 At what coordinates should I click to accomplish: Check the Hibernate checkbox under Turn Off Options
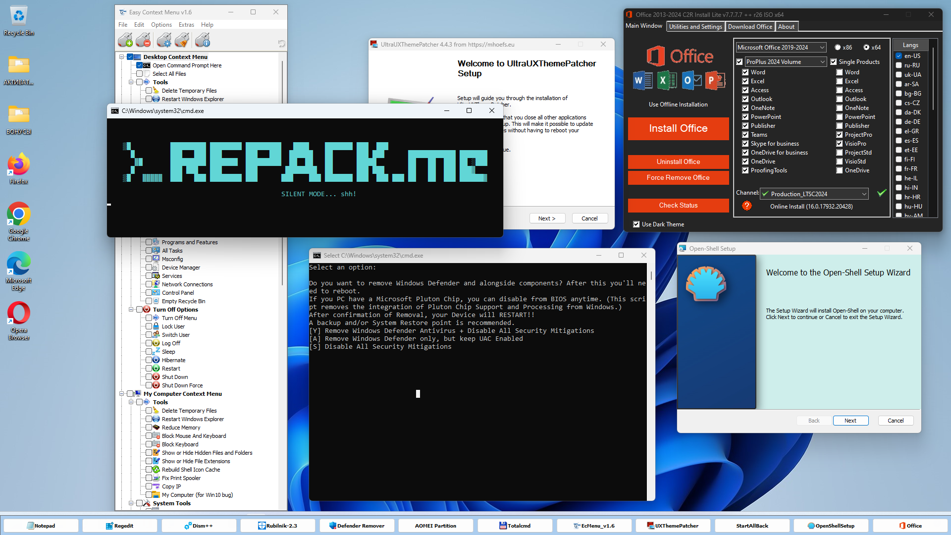149,360
